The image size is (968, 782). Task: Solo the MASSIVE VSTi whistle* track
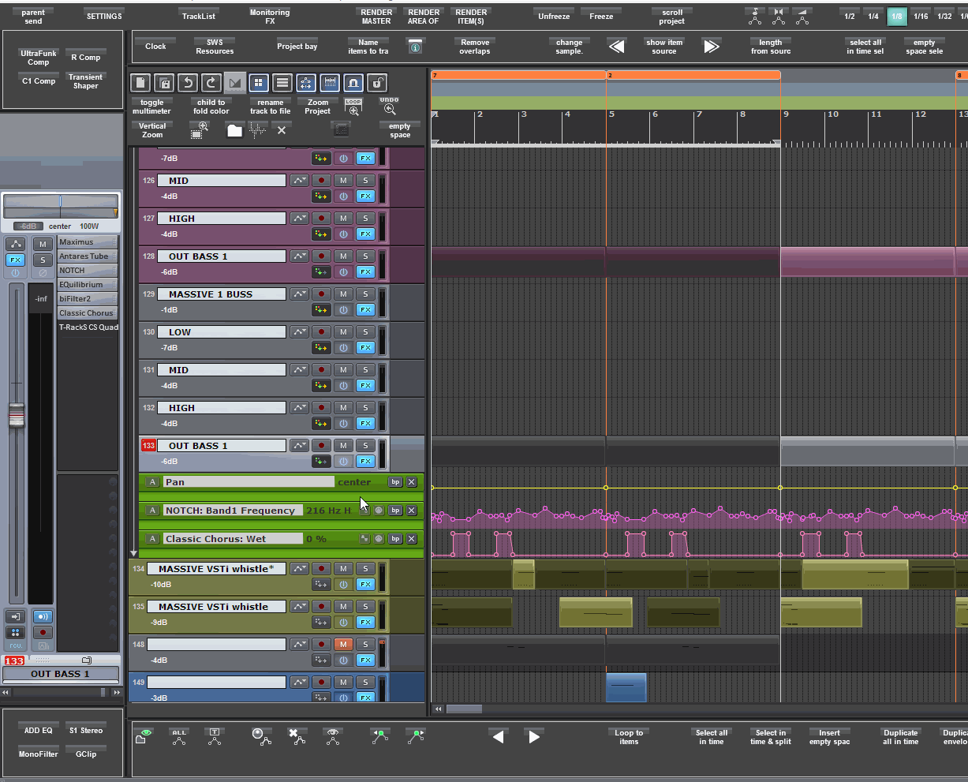click(x=365, y=568)
